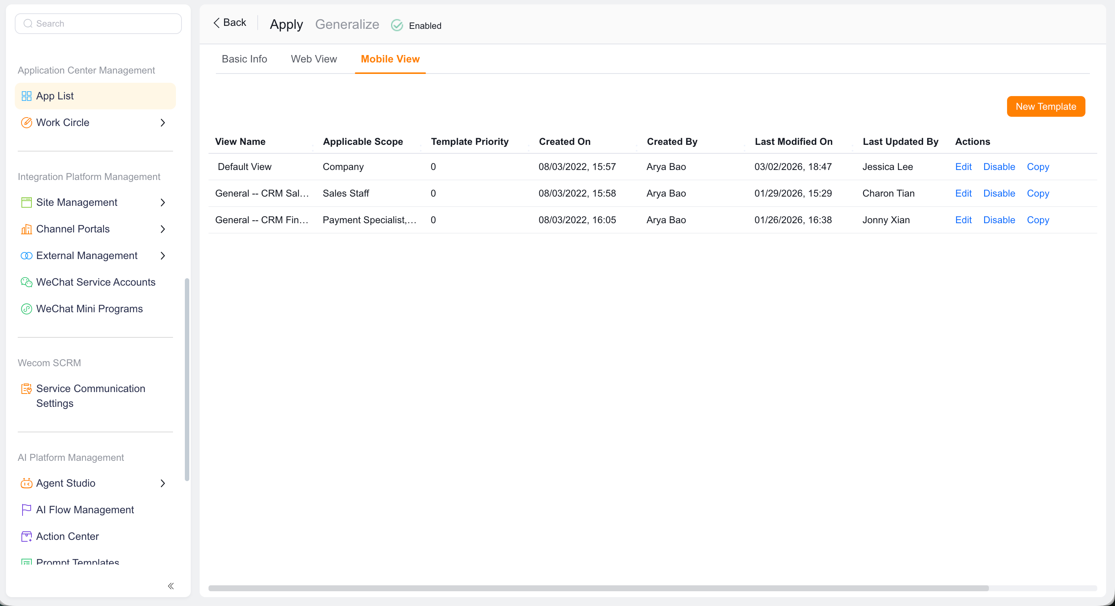Expand the Work Circle submenu chevron
The width and height of the screenshot is (1115, 606).
(x=163, y=123)
